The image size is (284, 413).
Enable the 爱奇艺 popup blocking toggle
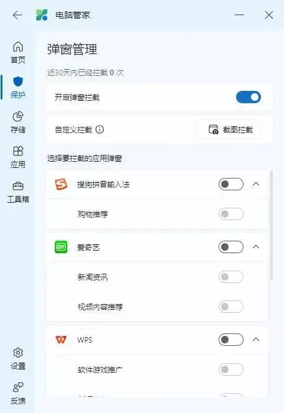pos(230,247)
